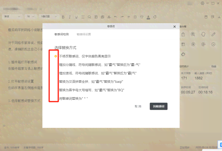The height and width of the screenshot is (151, 222).
Task: Click the typing time value 00:05:27
Action: click(188, 92)
